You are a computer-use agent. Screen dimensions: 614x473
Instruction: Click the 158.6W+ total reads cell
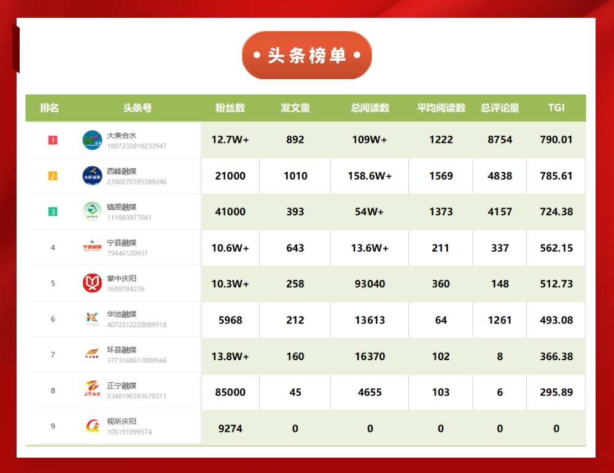pos(370,176)
